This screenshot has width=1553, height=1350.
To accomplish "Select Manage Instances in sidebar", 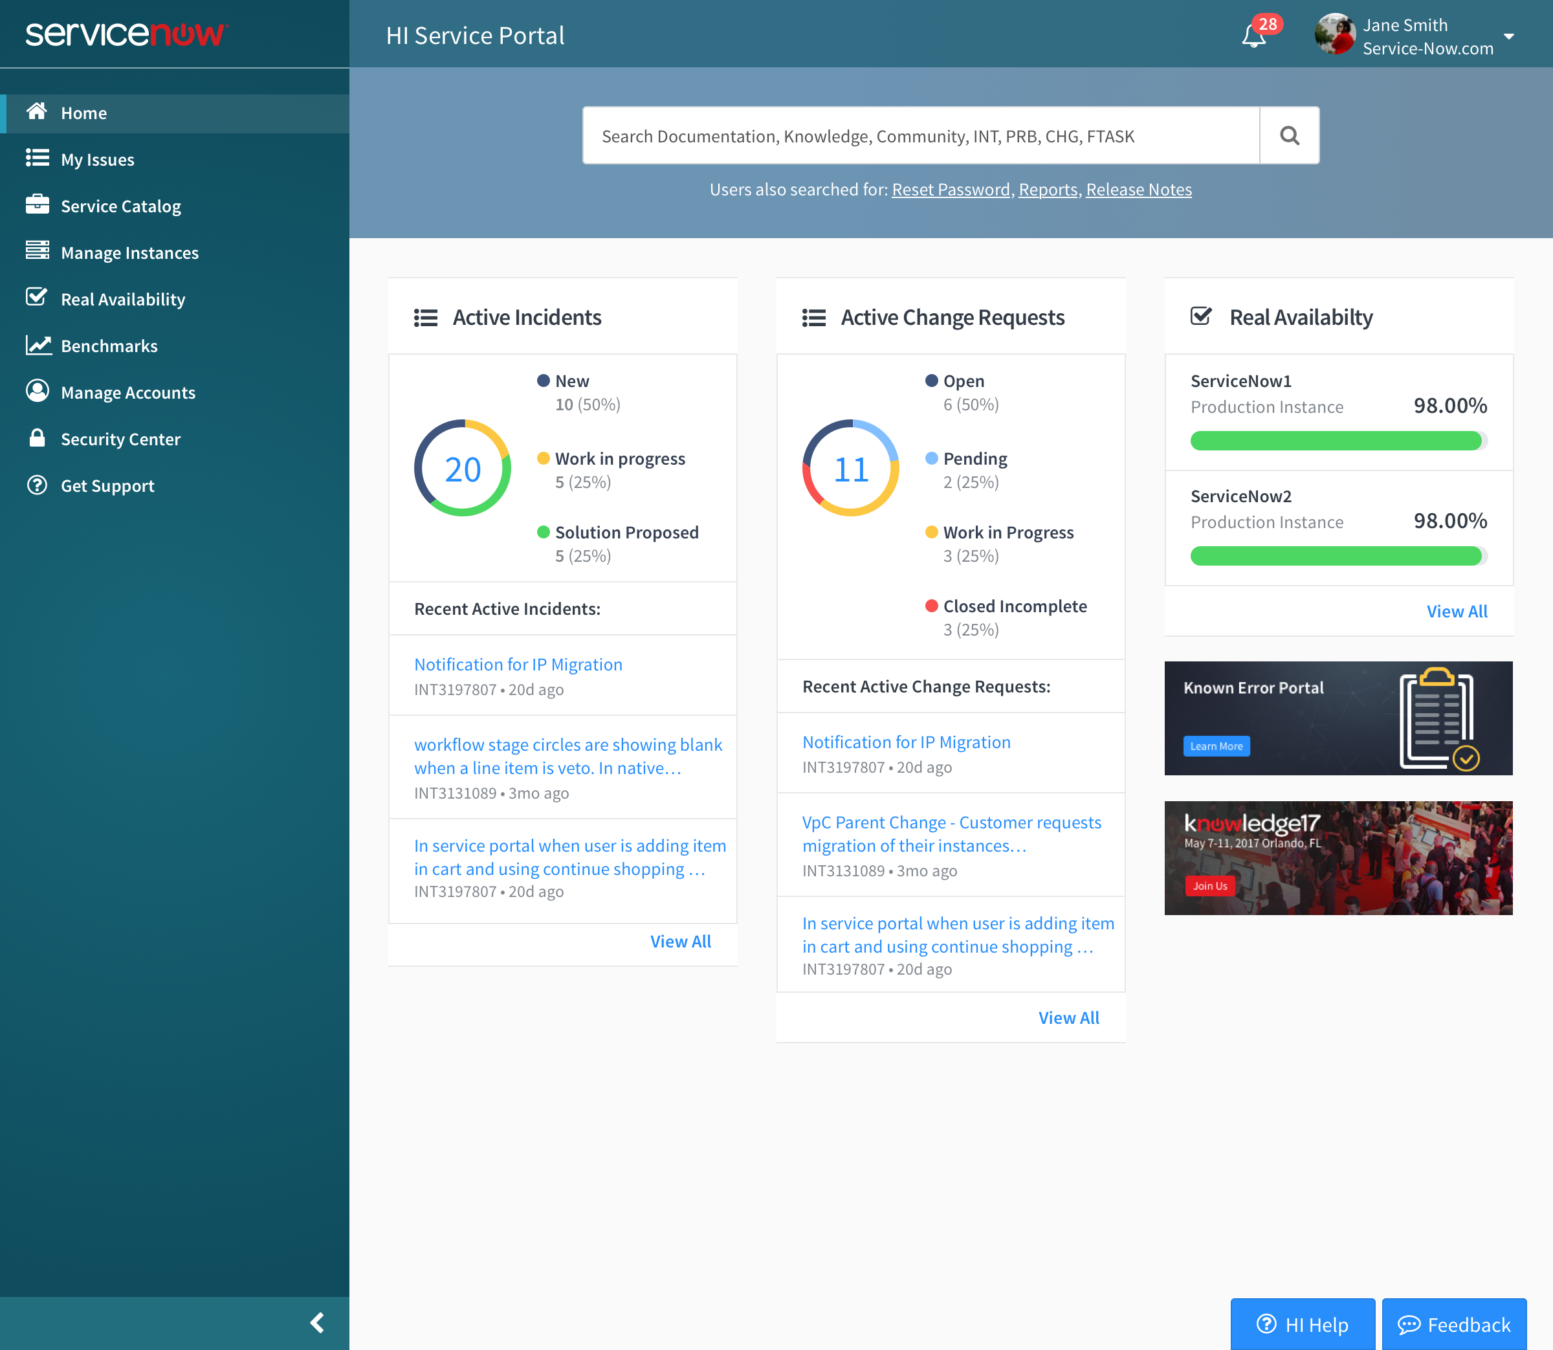I will (175, 253).
